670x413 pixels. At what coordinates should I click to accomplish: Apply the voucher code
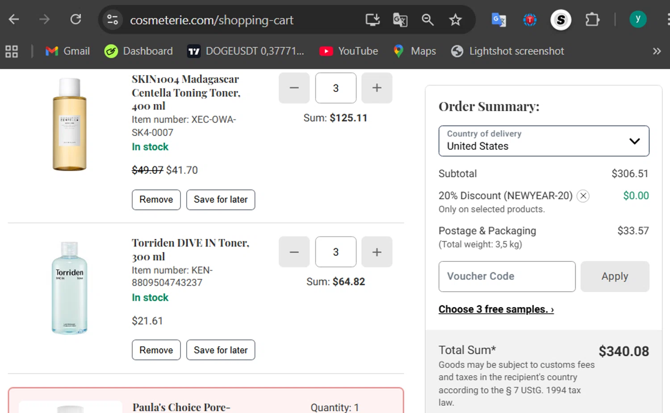[615, 277]
